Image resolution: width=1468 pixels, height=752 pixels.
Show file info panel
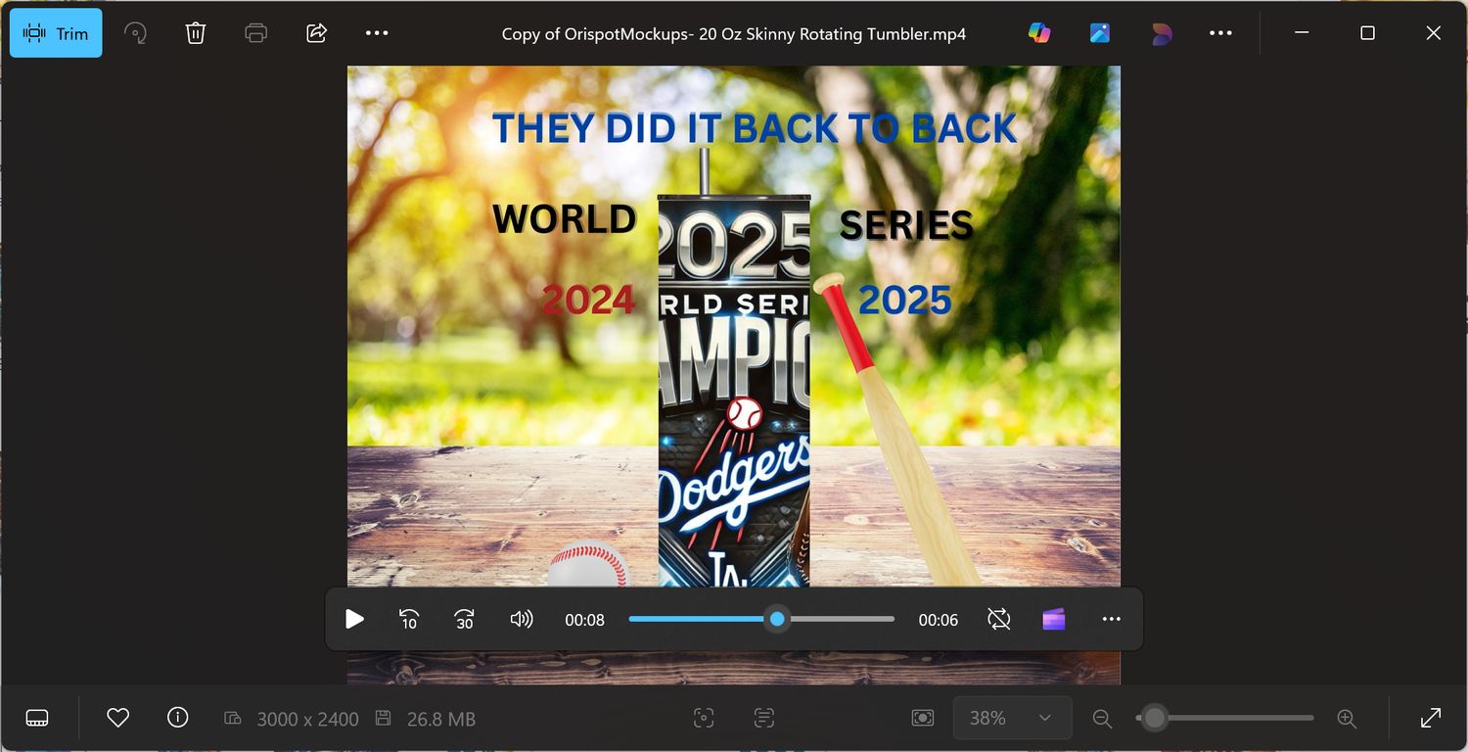tap(177, 718)
